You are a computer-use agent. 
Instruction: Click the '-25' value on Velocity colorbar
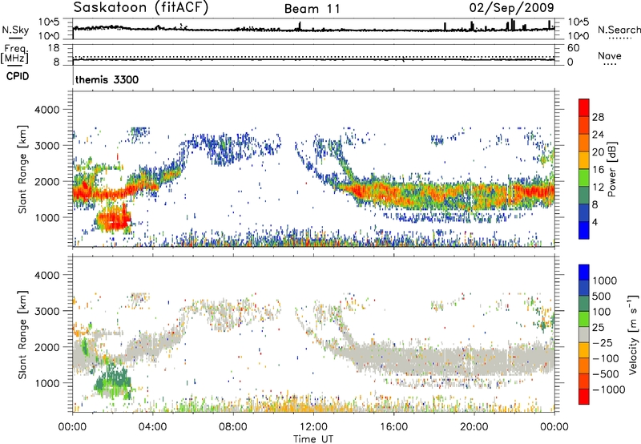tap(602, 342)
